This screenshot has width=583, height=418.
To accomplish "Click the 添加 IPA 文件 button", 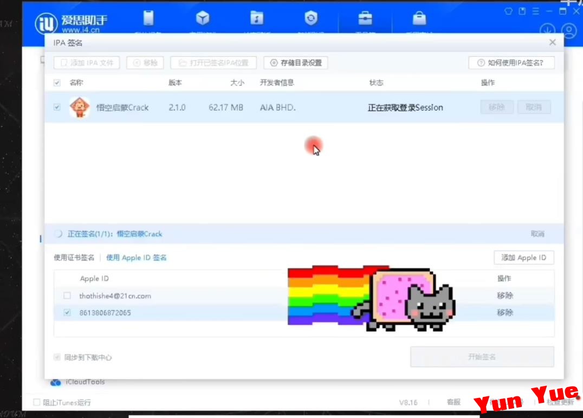I will coord(87,63).
